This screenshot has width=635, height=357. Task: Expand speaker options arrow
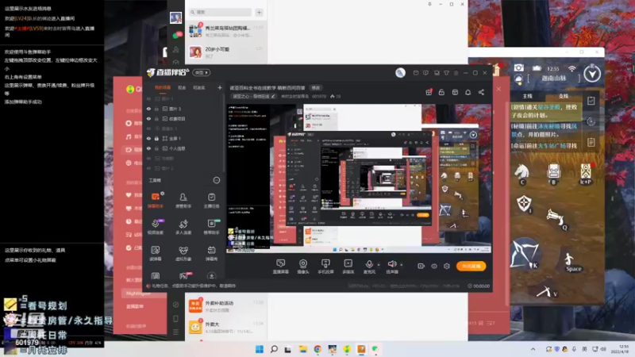click(x=402, y=265)
